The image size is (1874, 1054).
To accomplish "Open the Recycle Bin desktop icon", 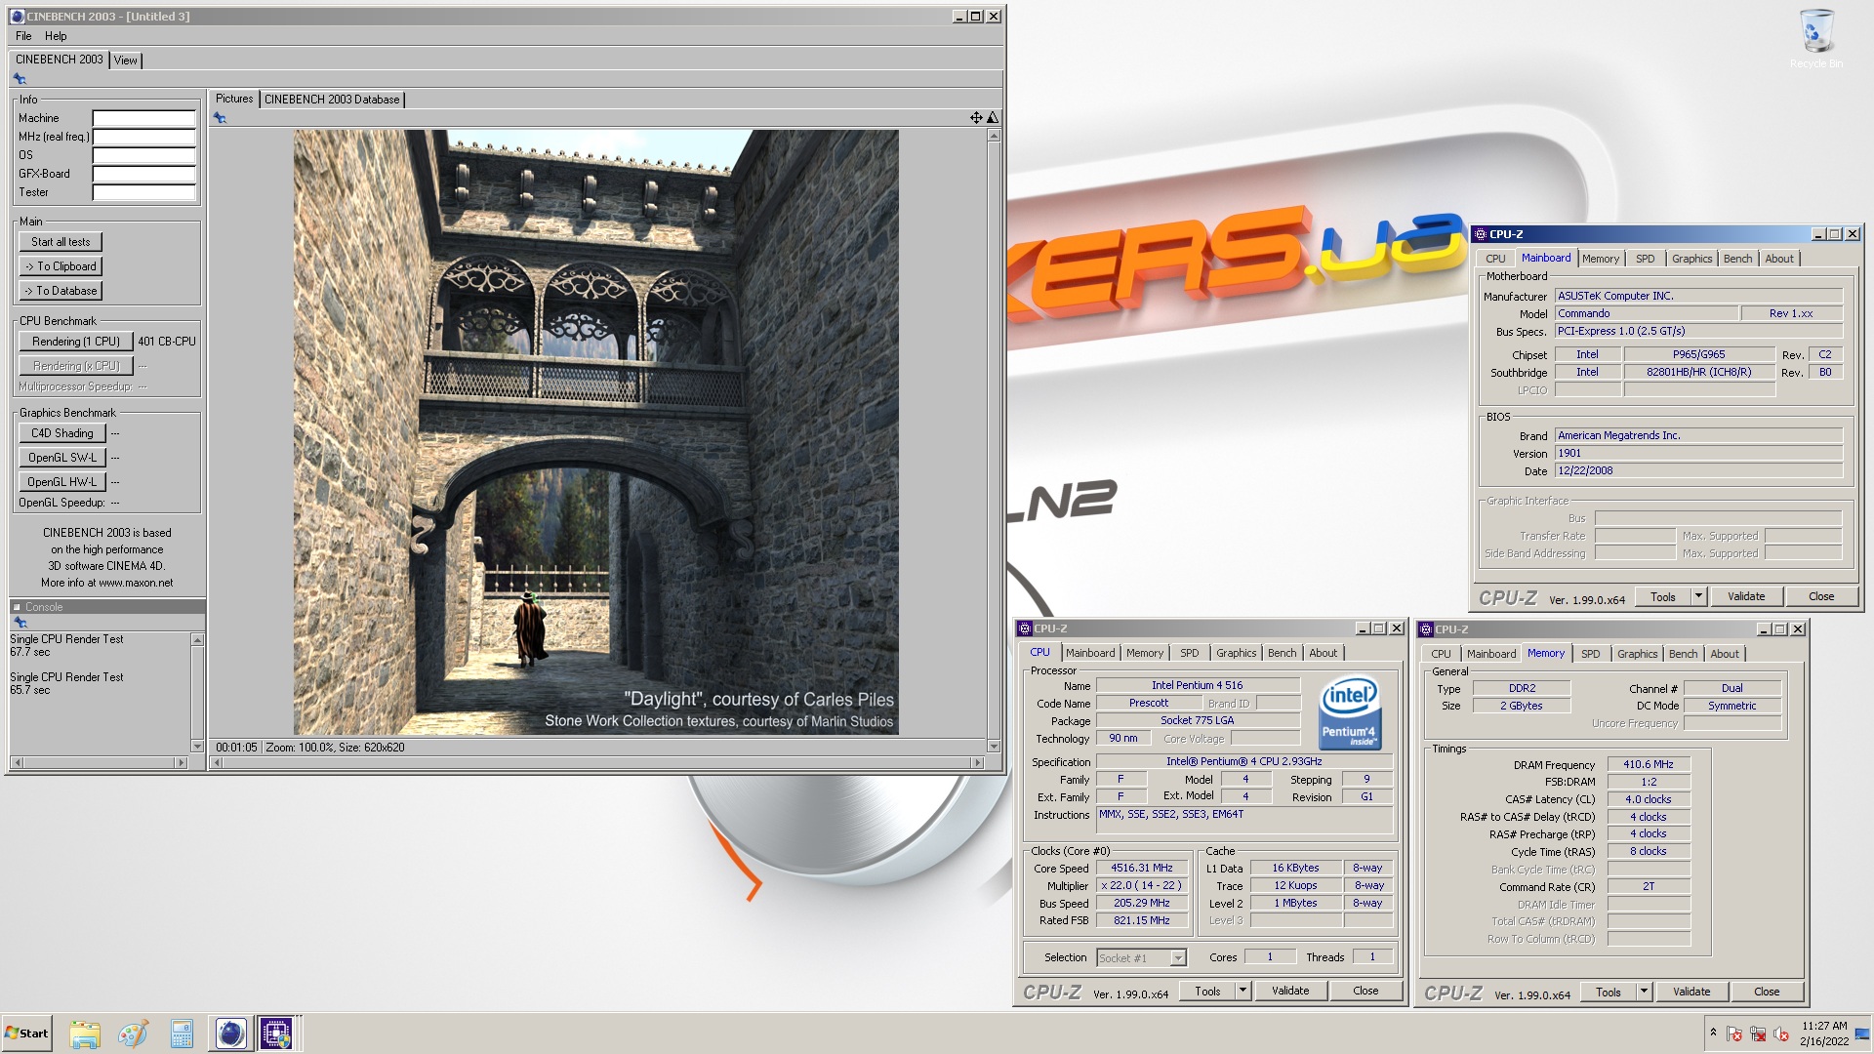I will [1815, 39].
